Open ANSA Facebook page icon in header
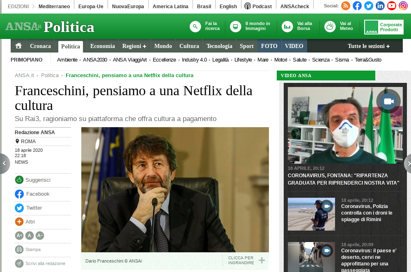The width and height of the screenshot is (411, 272). click(357, 6)
